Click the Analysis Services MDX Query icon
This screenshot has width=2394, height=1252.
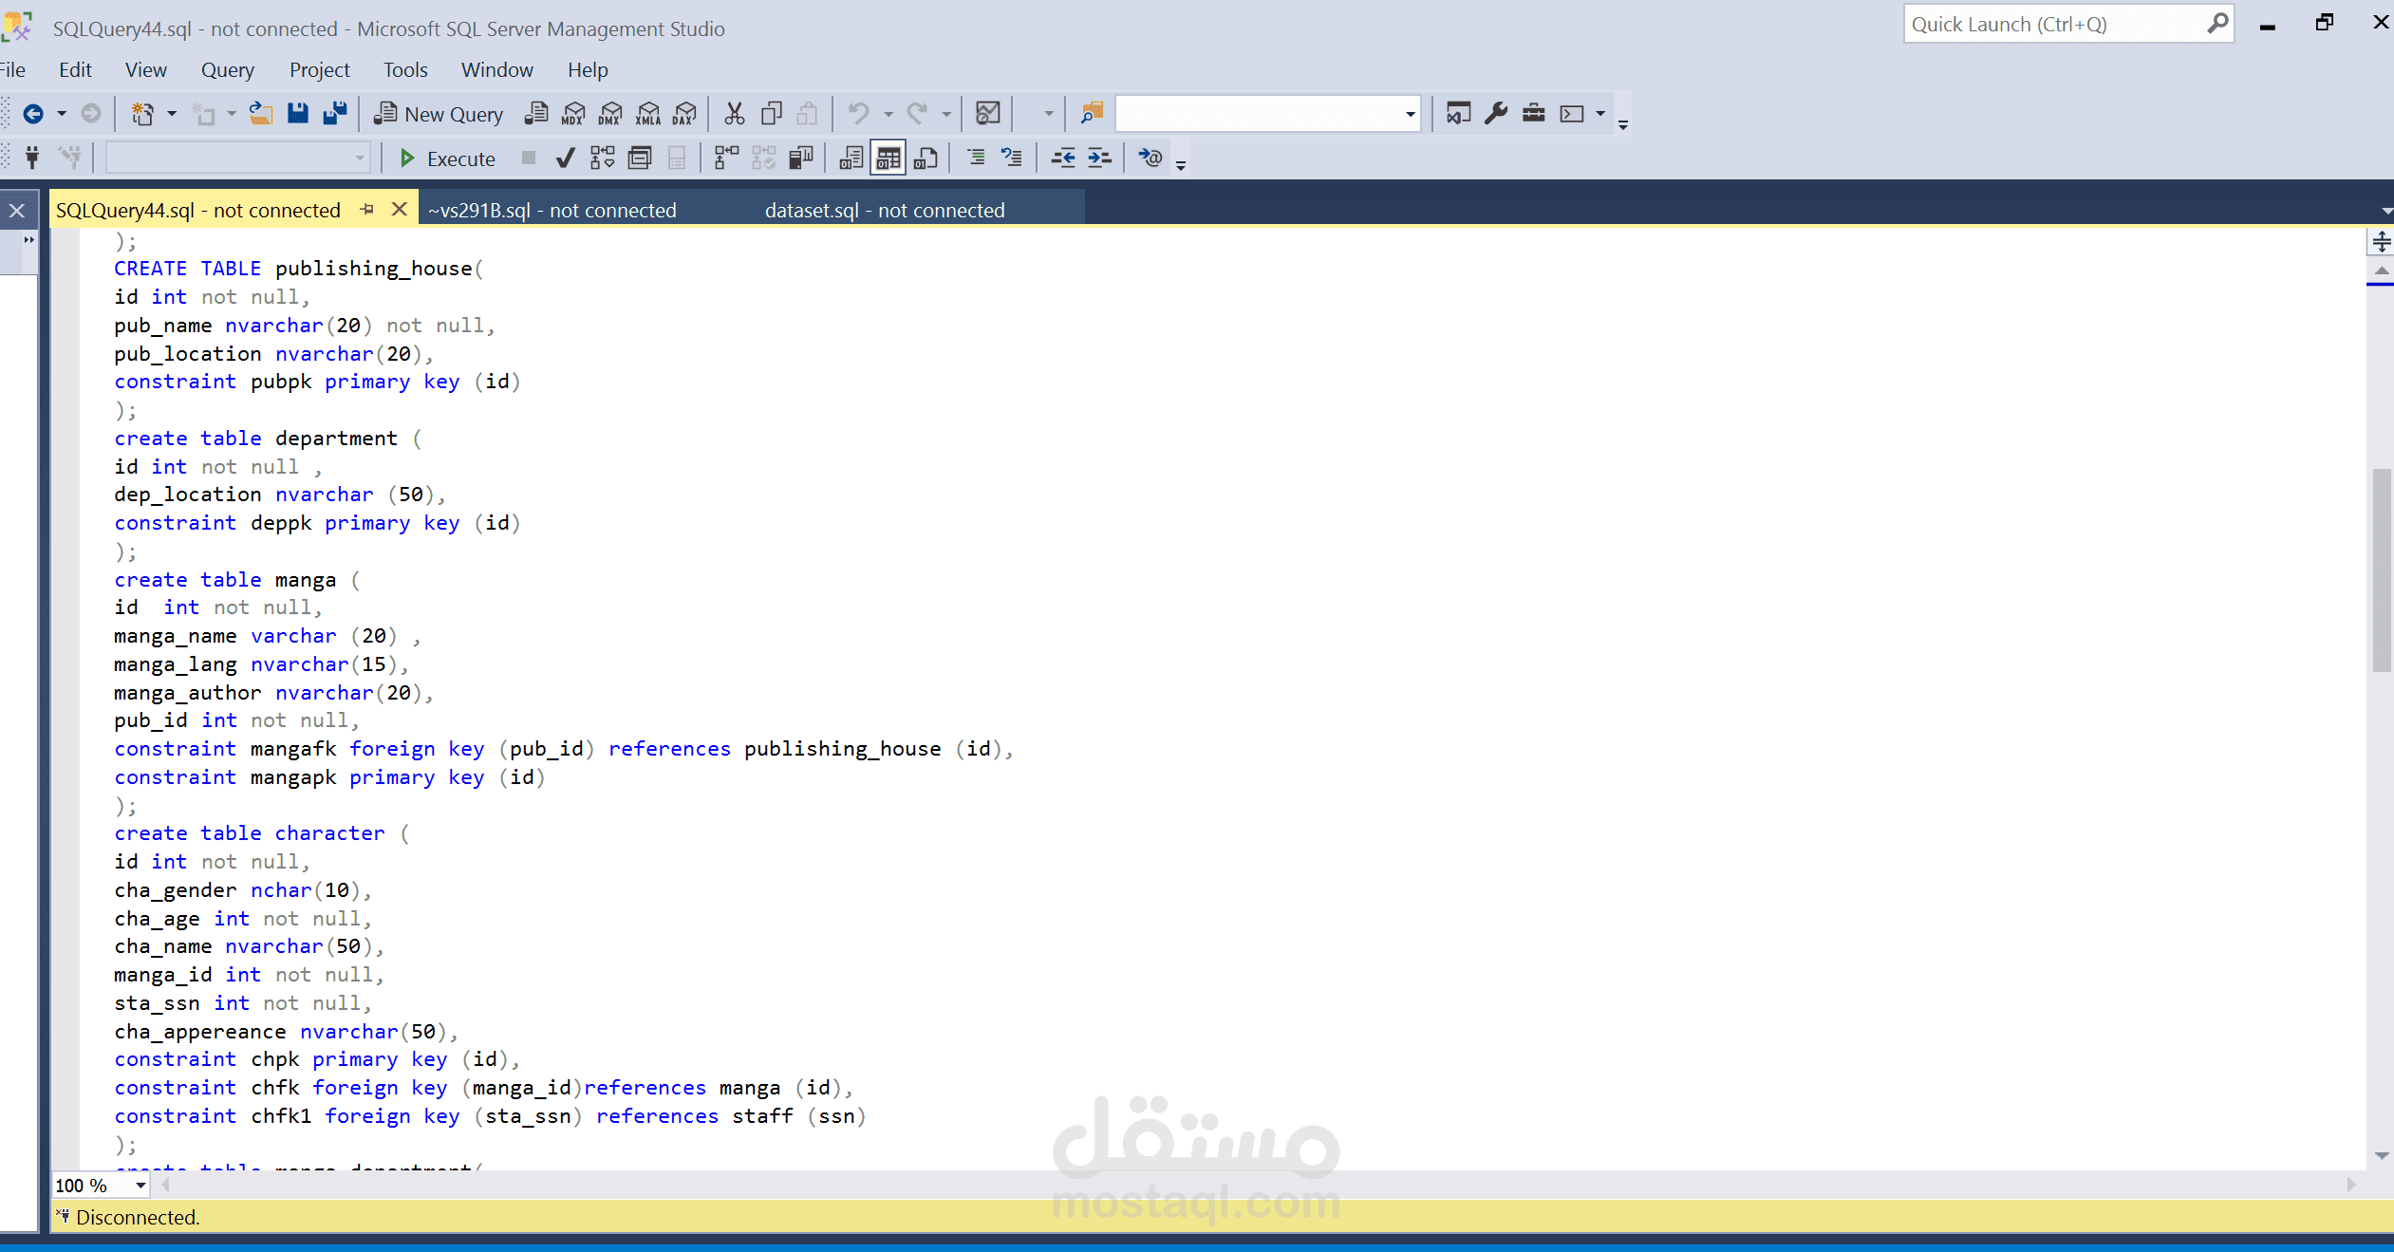(x=573, y=114)
